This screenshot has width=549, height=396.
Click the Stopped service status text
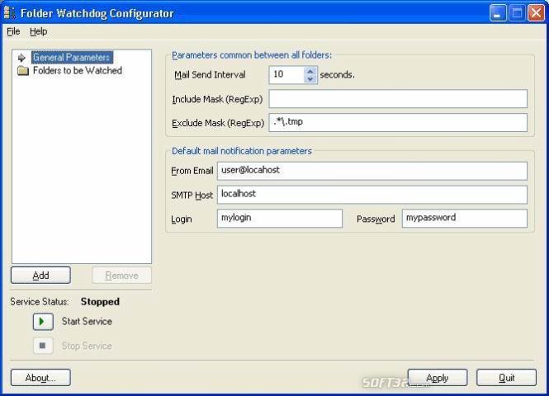point(100,302)
